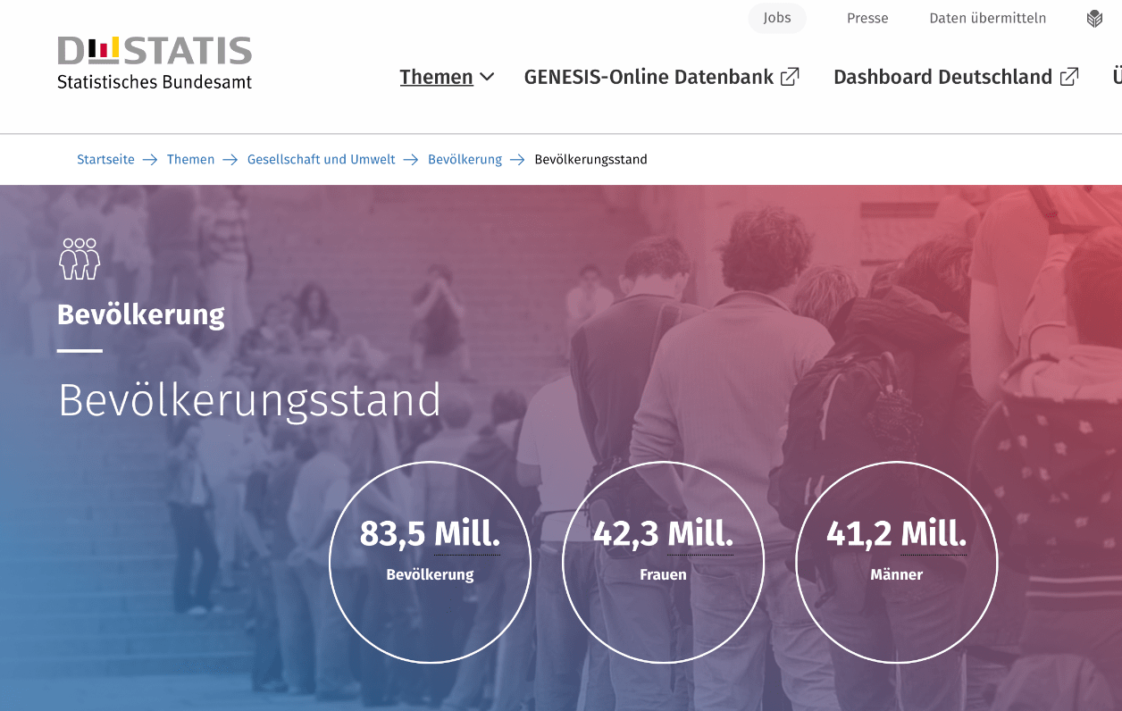Open Gesellschaft und Umwelt breadcrumb

coord(321,160)
